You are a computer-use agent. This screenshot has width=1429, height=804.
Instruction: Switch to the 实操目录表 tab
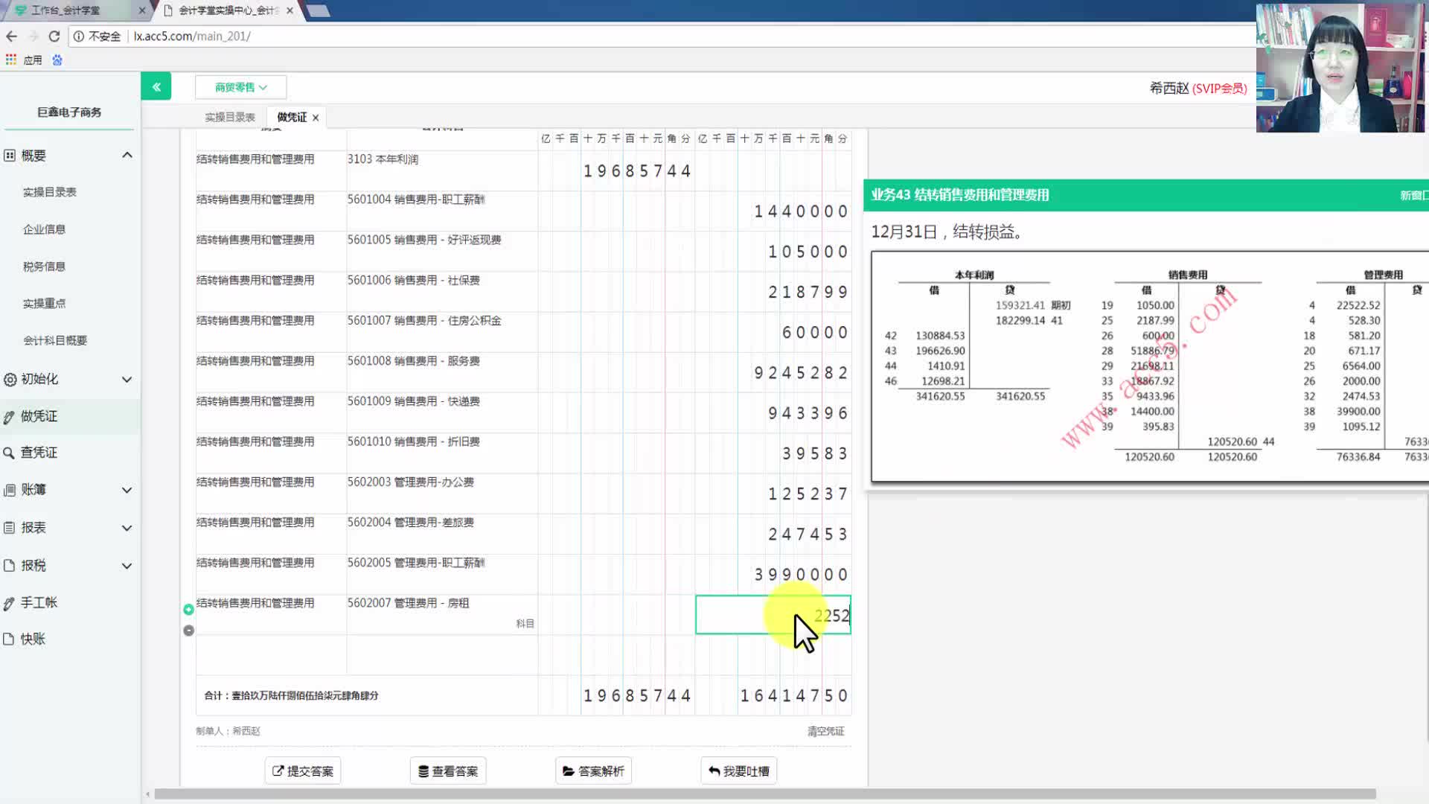pos(229,118)
